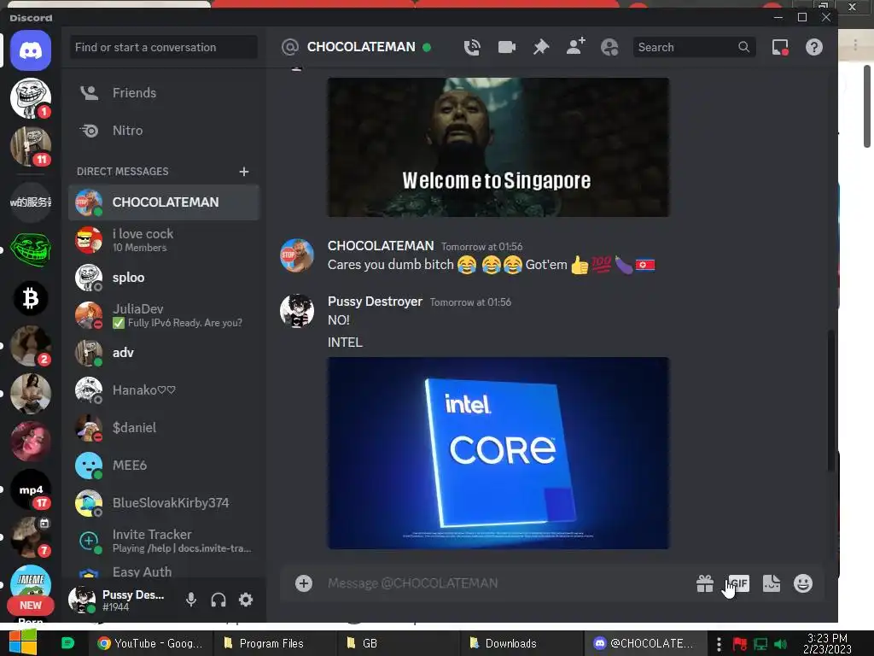Open the 'i love cock' group chat

[x=164, y=240]
